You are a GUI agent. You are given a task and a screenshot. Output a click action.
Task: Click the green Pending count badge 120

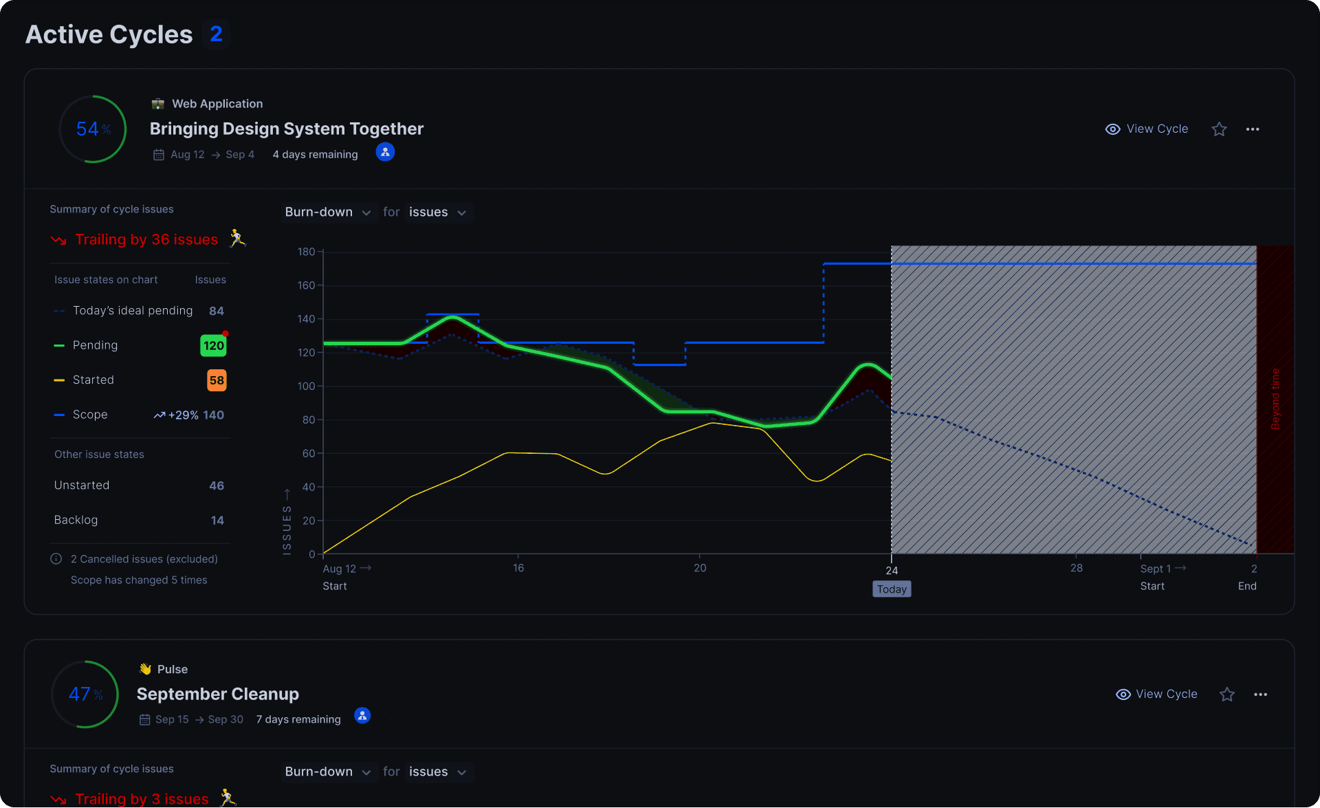click(x=213, y=346)
